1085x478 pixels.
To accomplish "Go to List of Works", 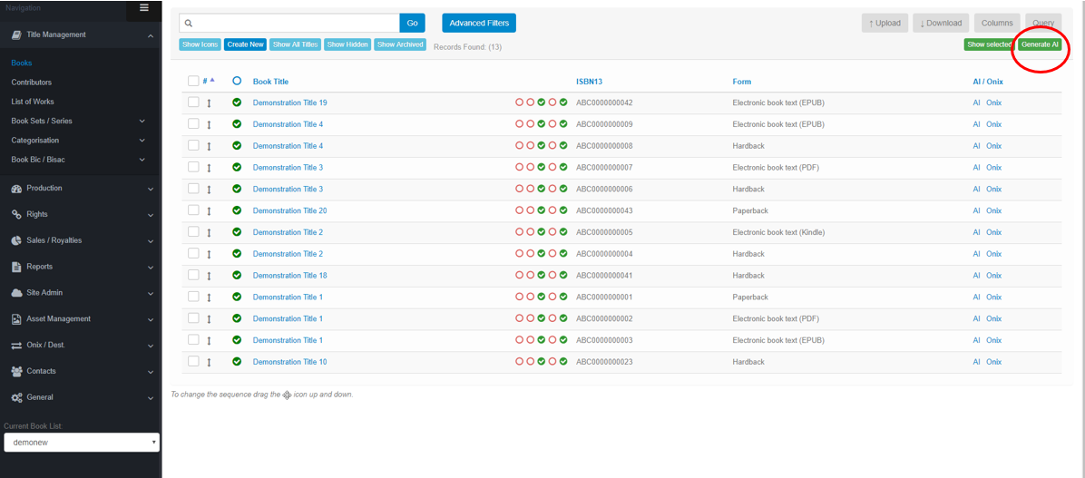I will click(x=33, y=102).
